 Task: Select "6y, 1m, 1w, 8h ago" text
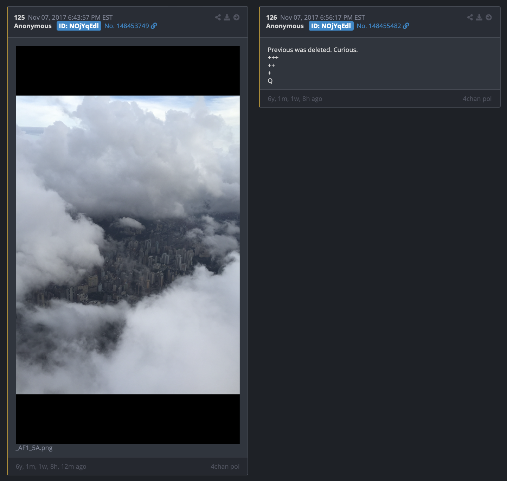point(295,99)
